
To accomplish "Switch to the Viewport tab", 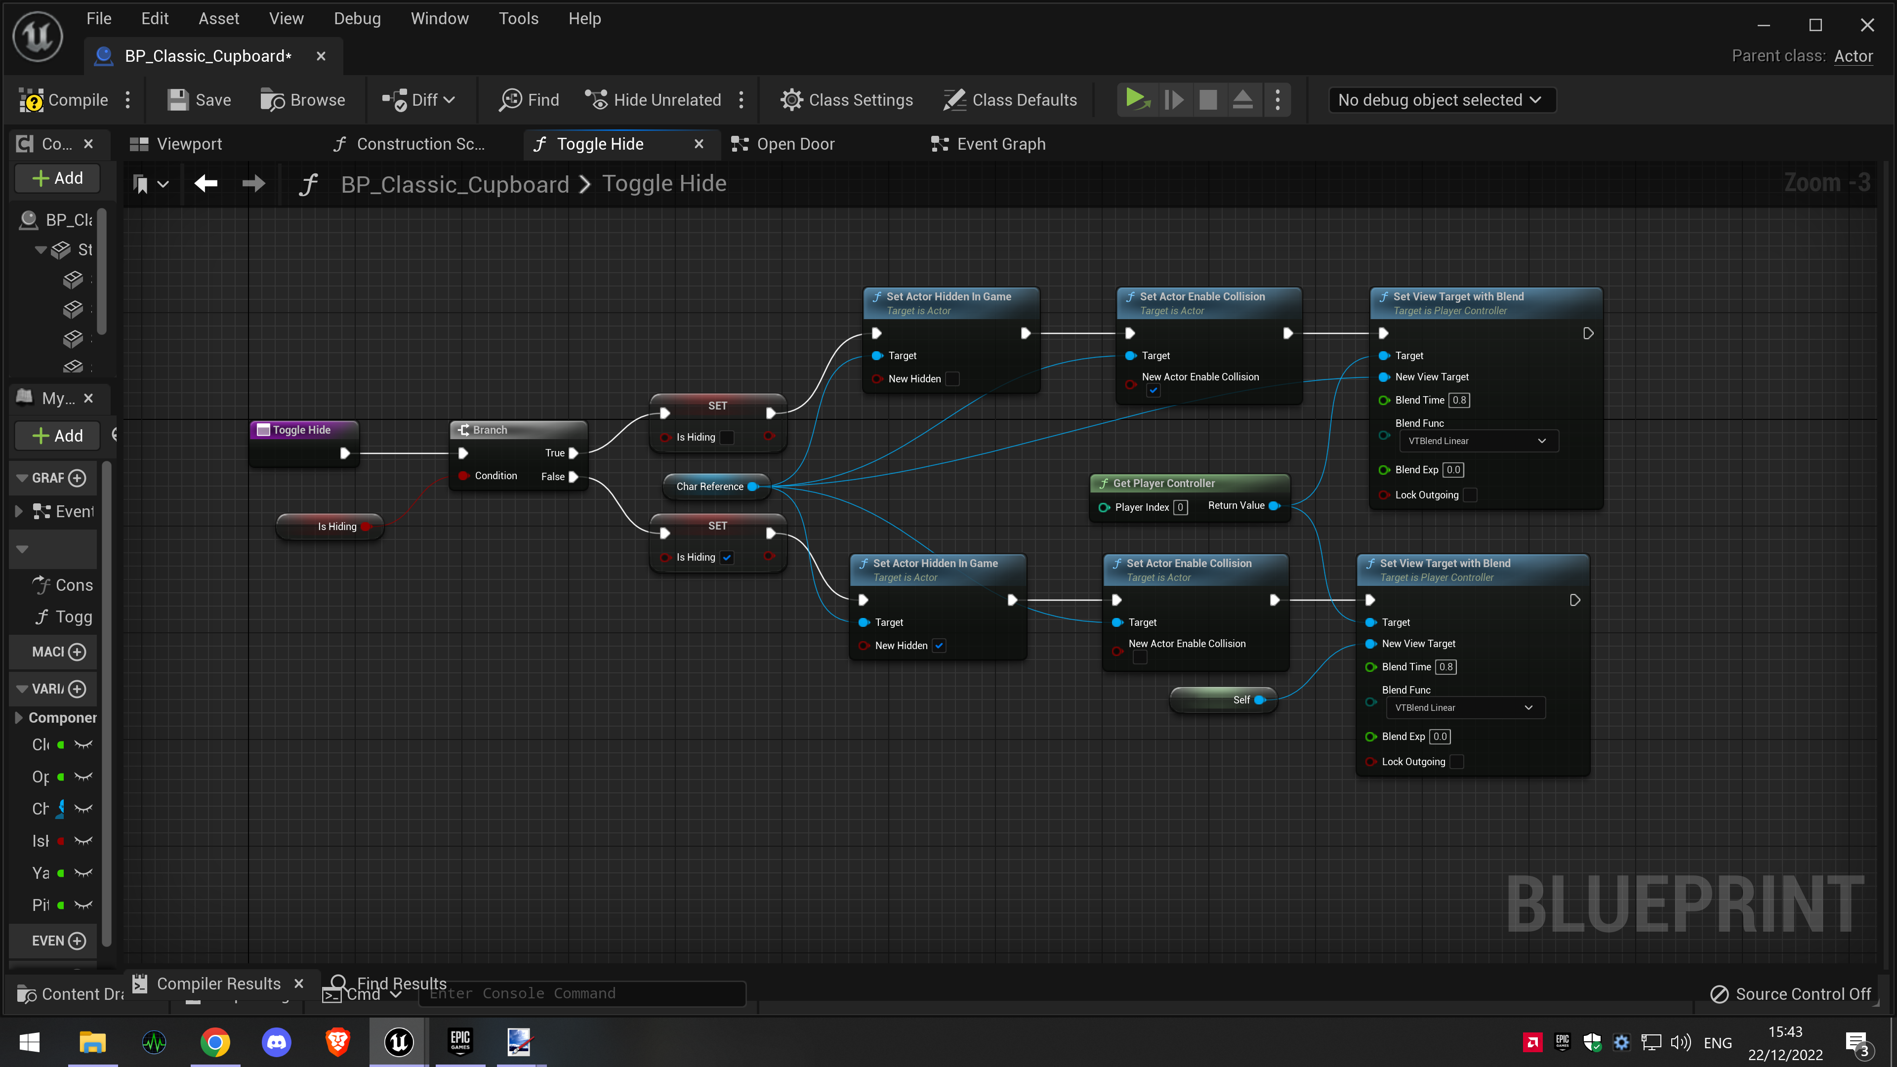I will [177, 144].
